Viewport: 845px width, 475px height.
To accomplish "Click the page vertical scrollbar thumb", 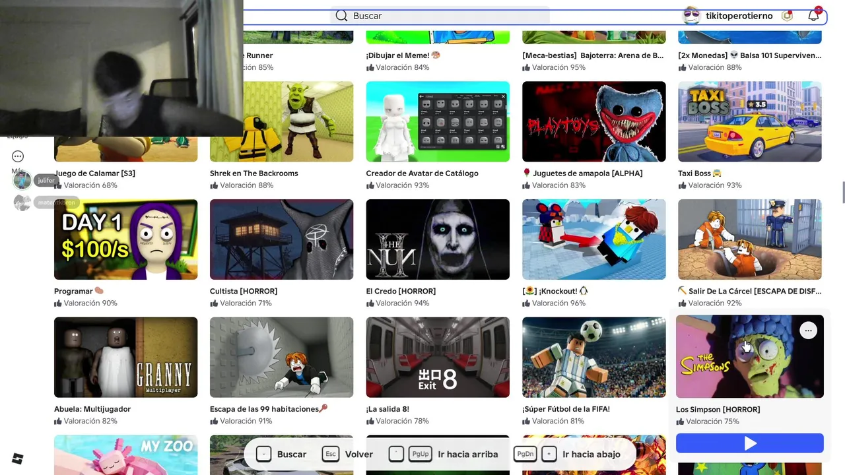I will click(843, 191).
